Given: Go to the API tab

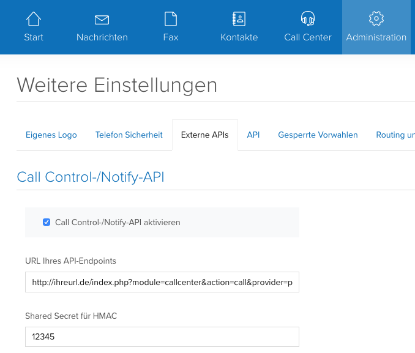Looking at the screenshot, I should (253, 135).
